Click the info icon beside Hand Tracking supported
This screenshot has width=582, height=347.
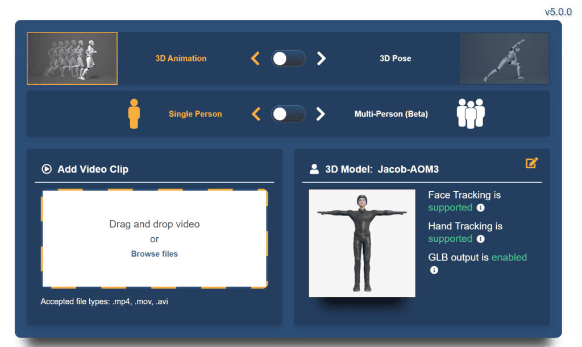(x=480, y=239)
